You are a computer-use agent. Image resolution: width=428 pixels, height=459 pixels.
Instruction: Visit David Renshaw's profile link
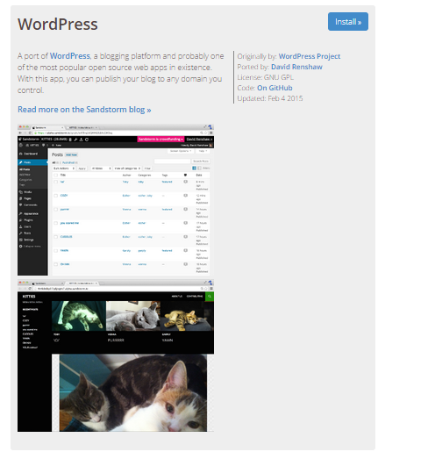click(x=296, y=67)
